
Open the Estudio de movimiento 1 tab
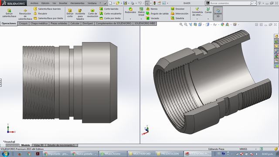click(61, 145)
